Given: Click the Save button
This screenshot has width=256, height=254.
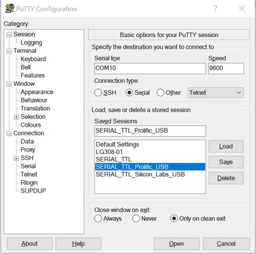Looking at the screenshot, I should [x=226, y=162].
